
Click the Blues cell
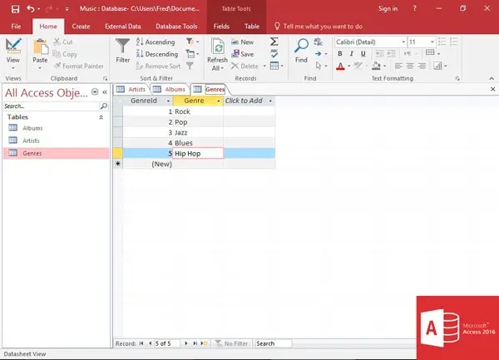198,143
